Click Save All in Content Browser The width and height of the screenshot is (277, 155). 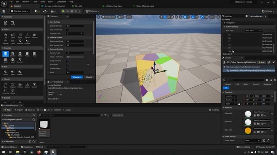click(x=30, y=110)
